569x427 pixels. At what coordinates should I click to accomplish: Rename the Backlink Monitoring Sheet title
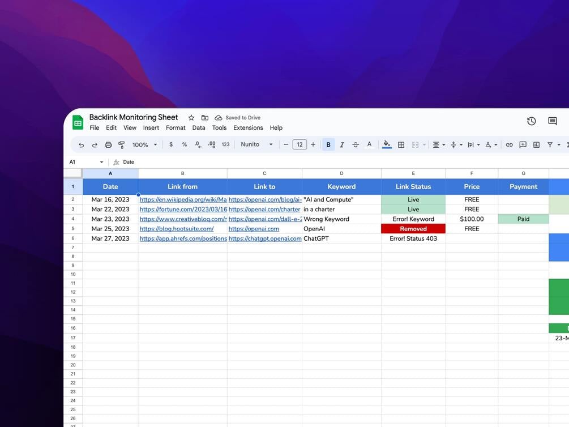tap(134, 117)
